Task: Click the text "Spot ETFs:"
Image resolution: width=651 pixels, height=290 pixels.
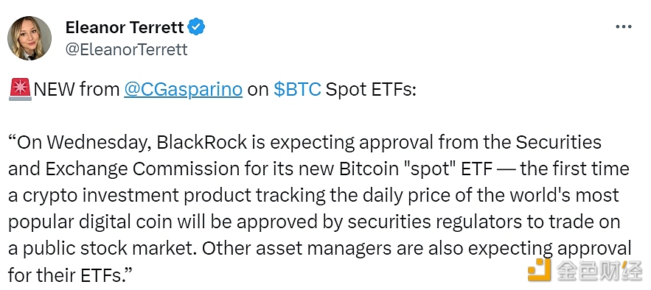Action: pyautogui.click(x=371, y=90)
